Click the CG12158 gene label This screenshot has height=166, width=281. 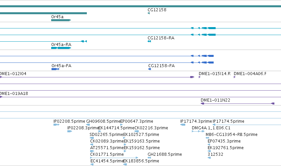click(157, 10)
